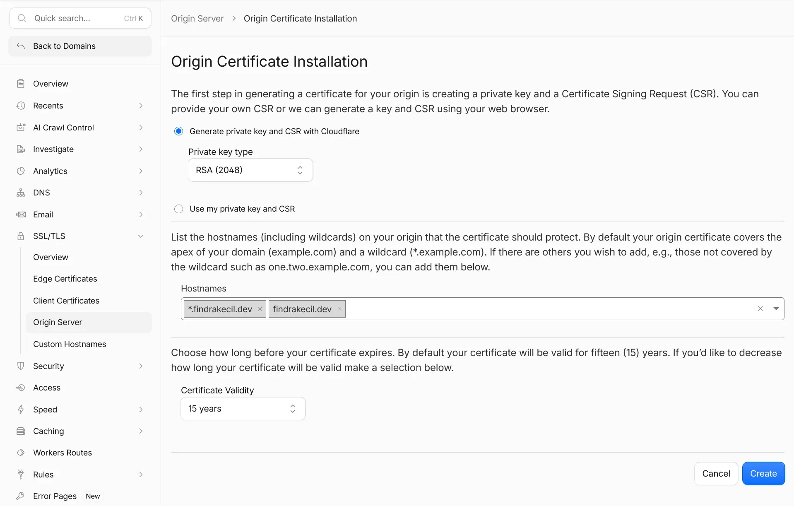Click the AI Crawl Control robot icon
This screenshot has height=506, width=794.
(21, 128)
